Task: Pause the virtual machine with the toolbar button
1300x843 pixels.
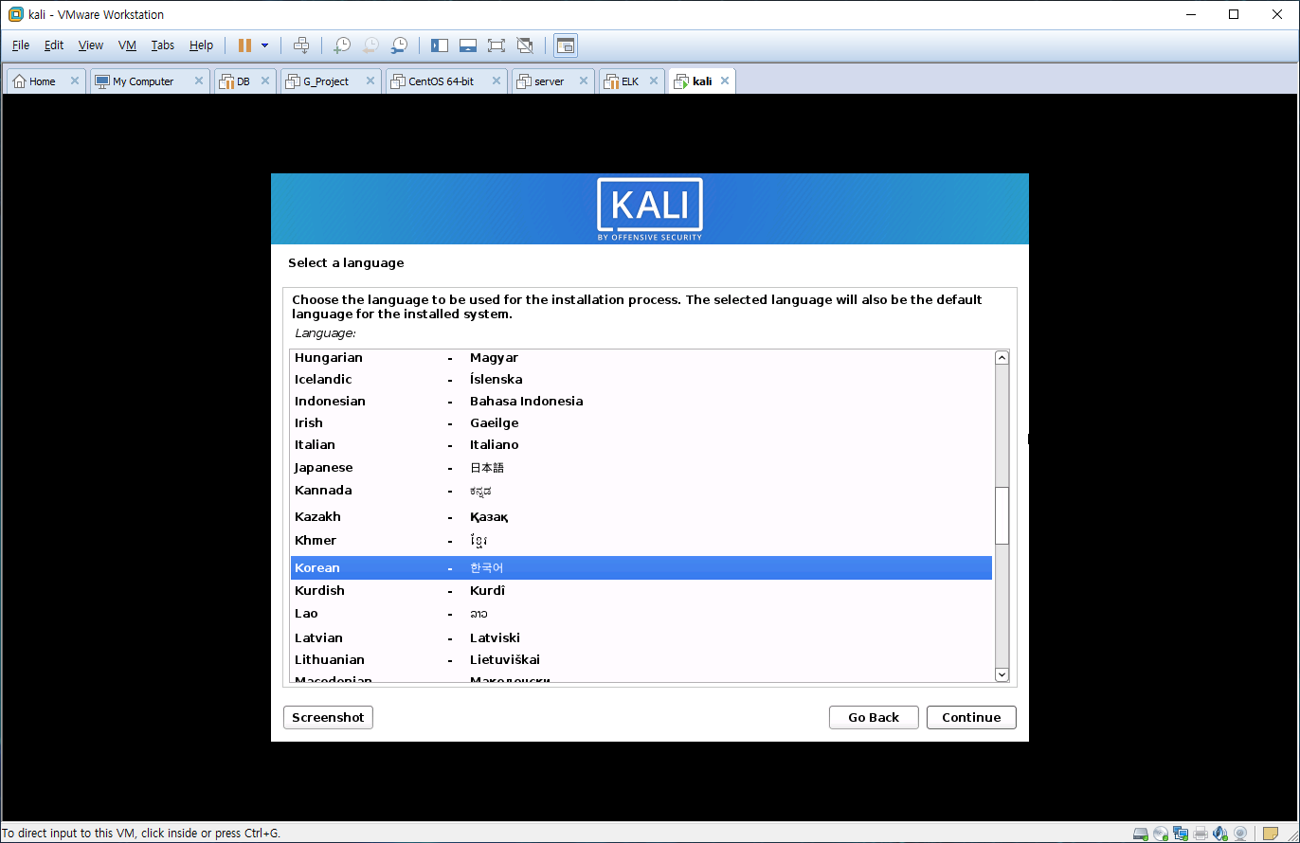Action: click(244, 45)
